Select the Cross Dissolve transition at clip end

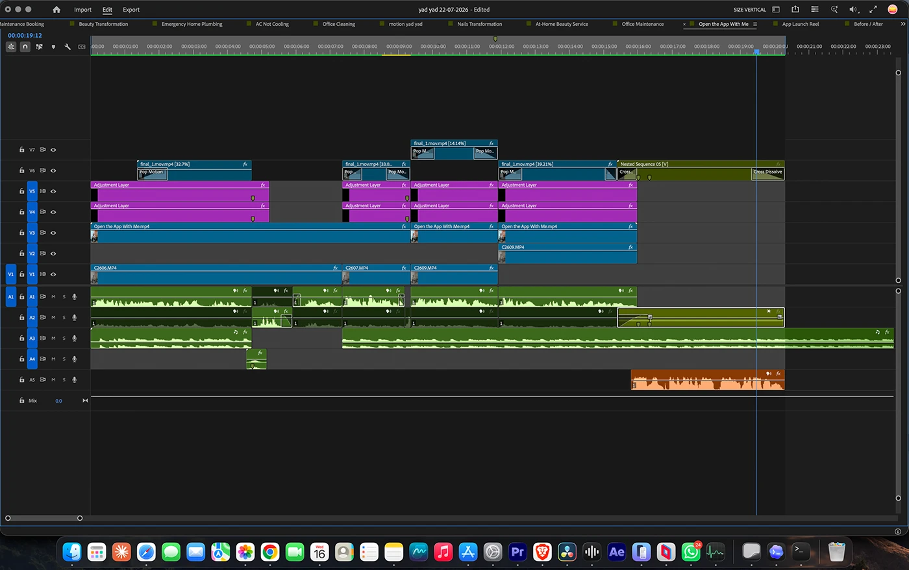(x=768, y=172)
